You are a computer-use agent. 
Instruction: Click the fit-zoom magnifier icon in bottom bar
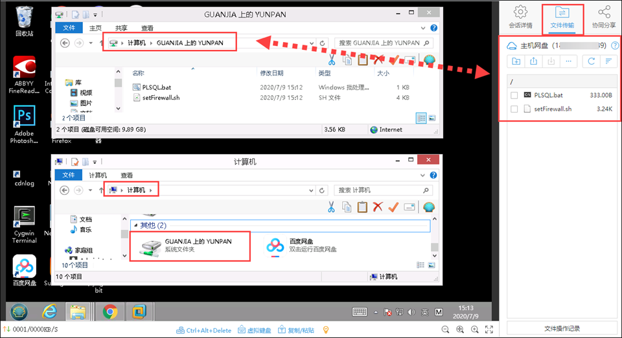coord(460,330)
